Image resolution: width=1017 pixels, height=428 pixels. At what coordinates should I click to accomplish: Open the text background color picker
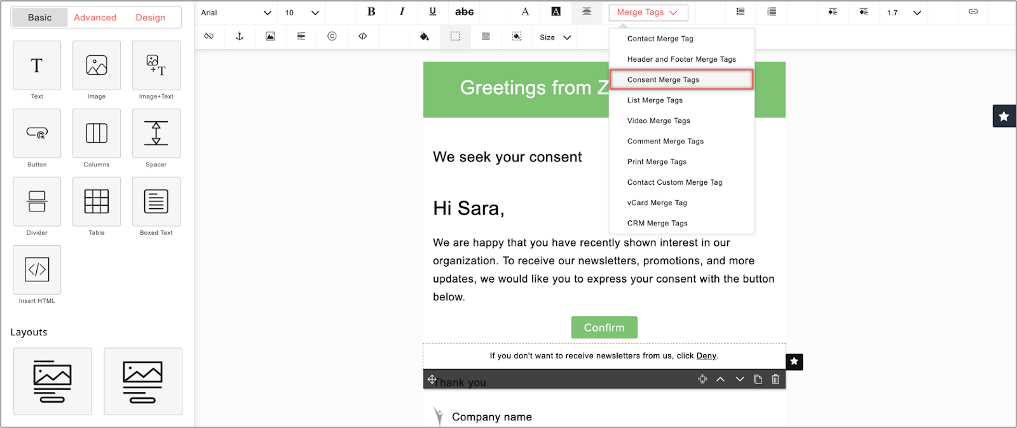pyautogui.click(x=556, y=11)
